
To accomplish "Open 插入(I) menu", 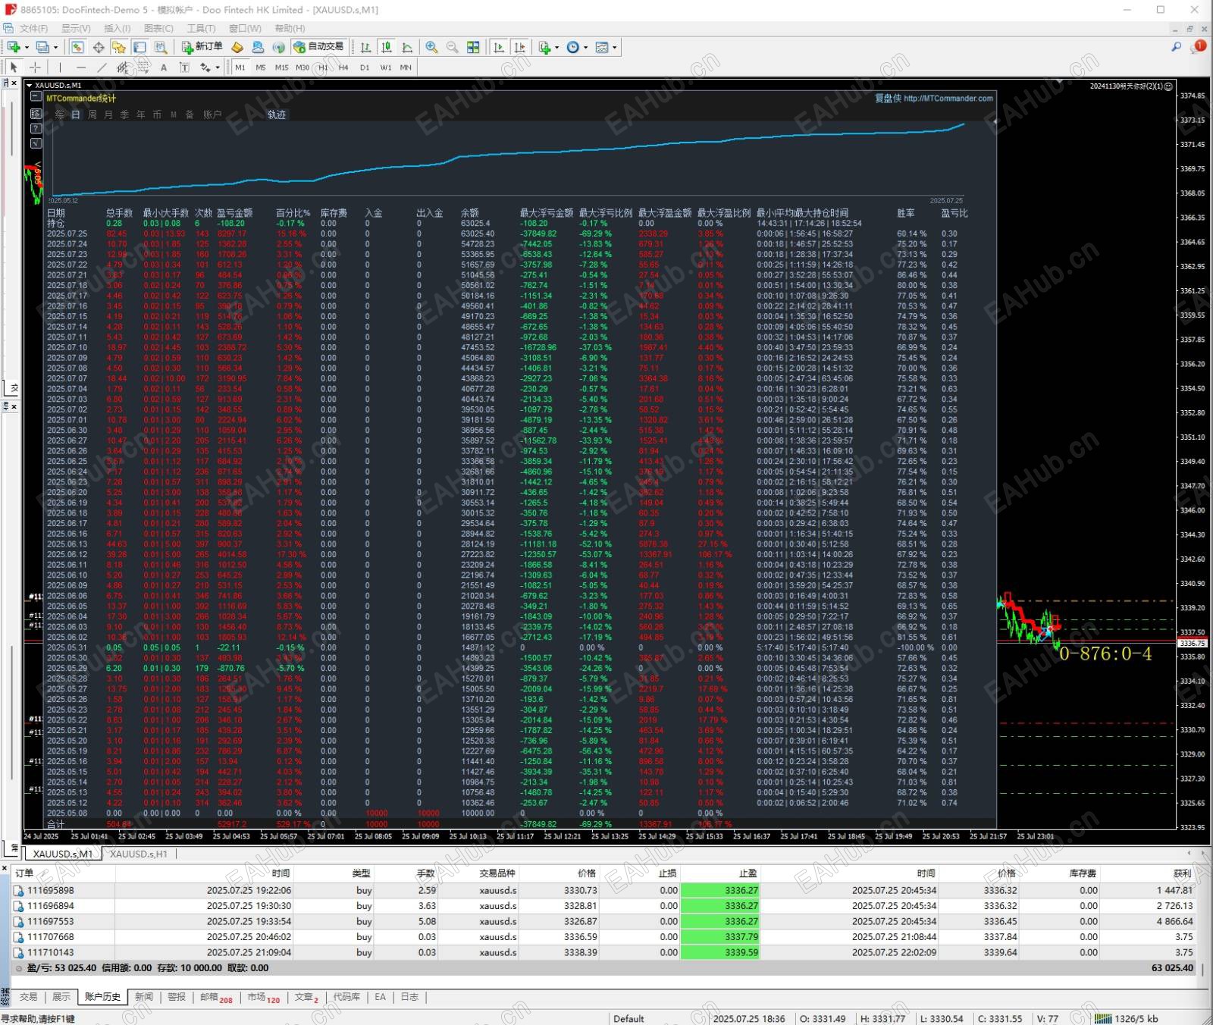I will pos(117,28).
